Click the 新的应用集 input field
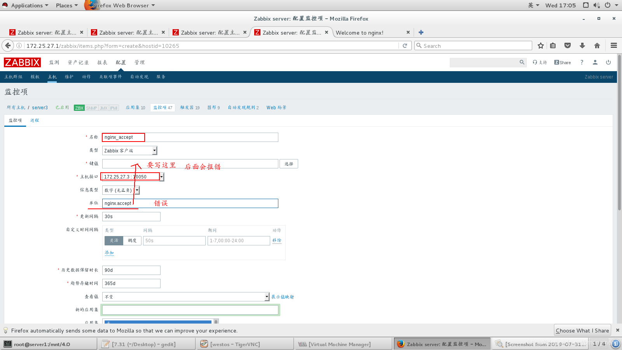 (x=190, y=310)
